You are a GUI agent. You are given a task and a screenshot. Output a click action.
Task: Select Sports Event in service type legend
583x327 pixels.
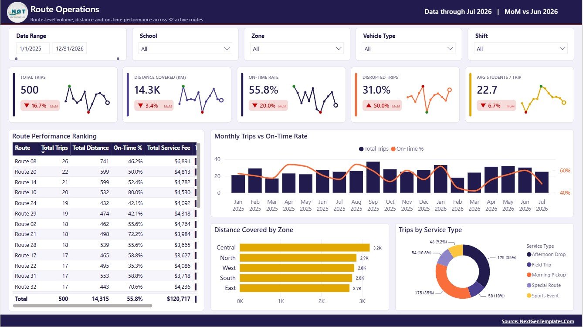click(542, 296)
